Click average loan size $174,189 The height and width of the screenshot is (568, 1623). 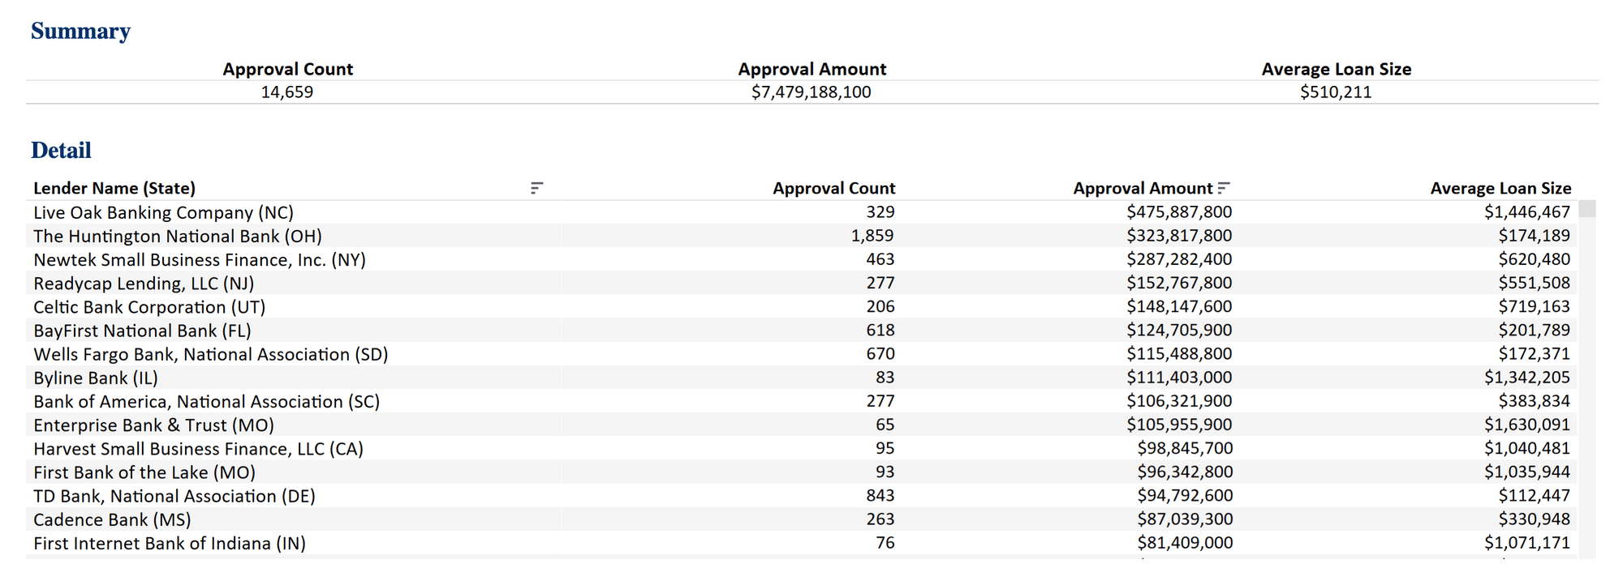point(1534,236)
